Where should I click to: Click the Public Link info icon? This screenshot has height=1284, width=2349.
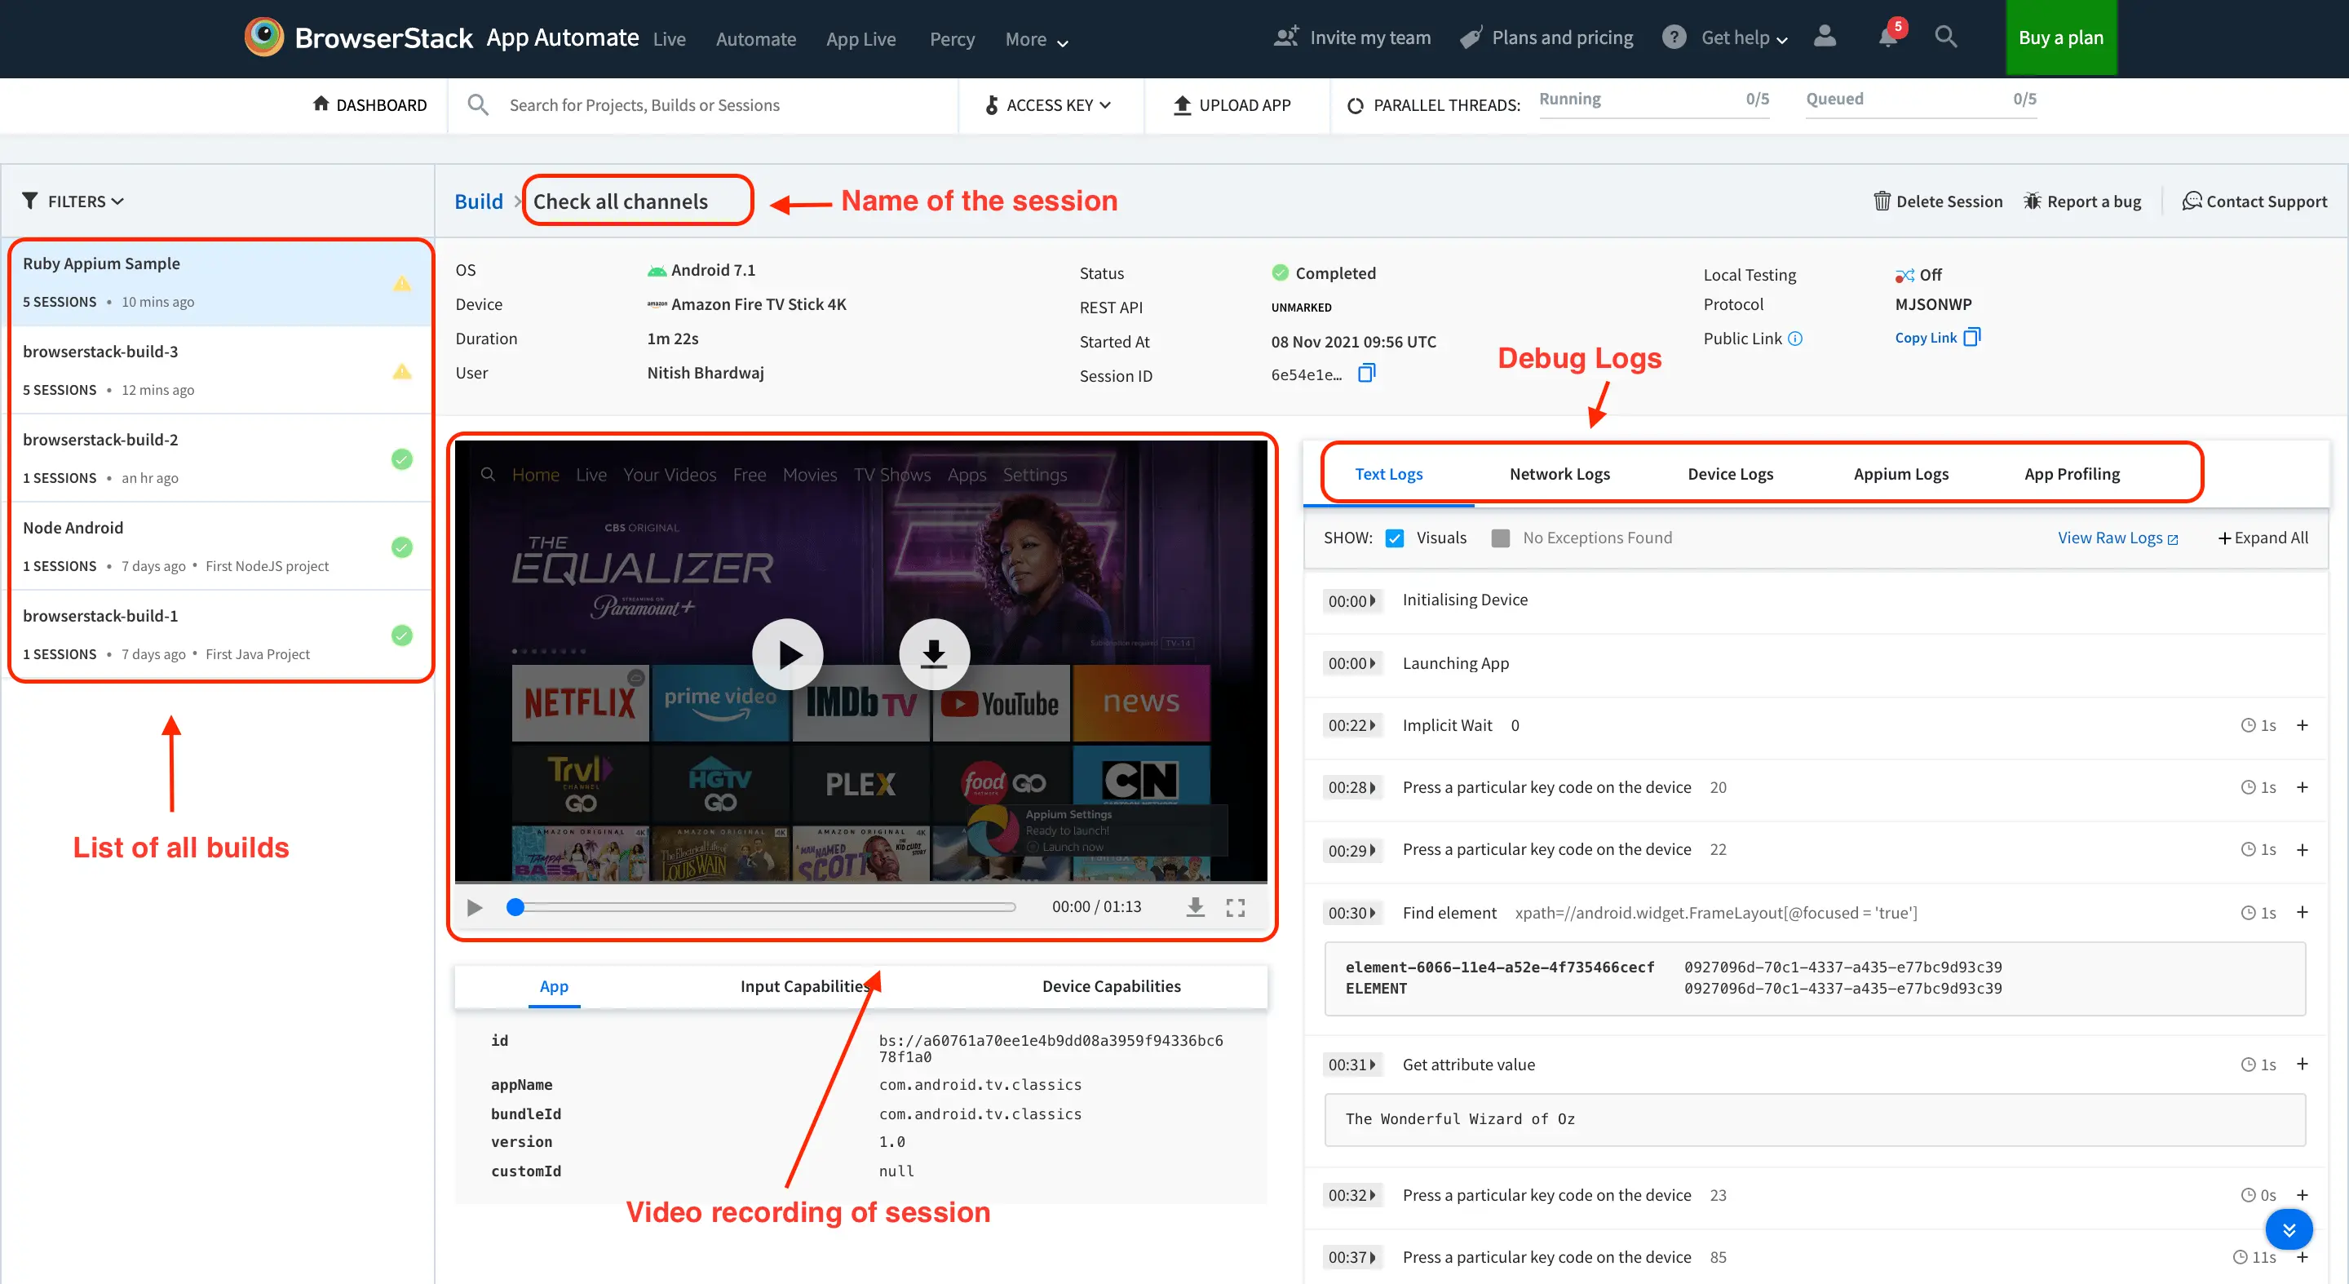(1795, 339)
